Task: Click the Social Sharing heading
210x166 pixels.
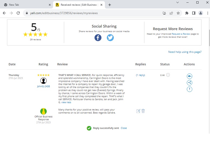Action: [104, 26]
